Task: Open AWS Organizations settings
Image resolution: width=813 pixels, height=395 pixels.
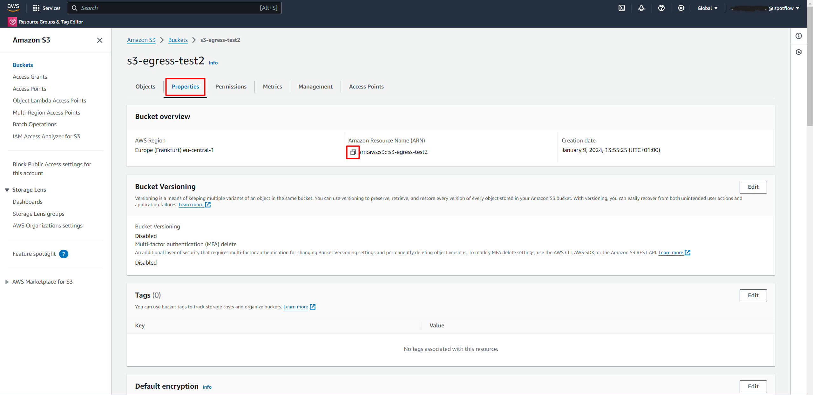Action: click(48, 226)
